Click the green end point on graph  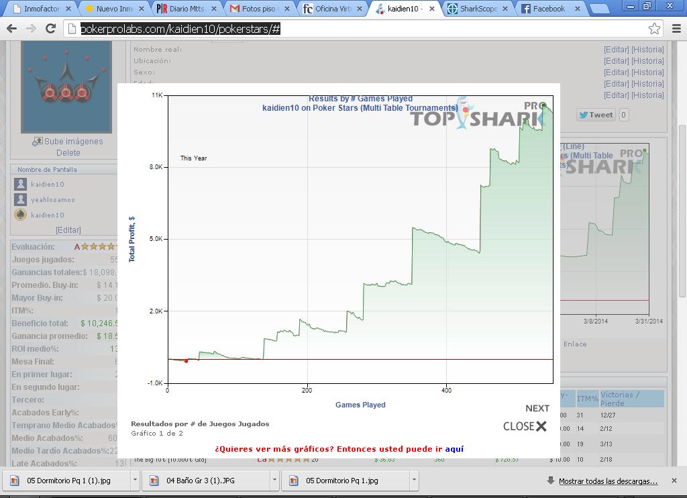tap(543, 105)
